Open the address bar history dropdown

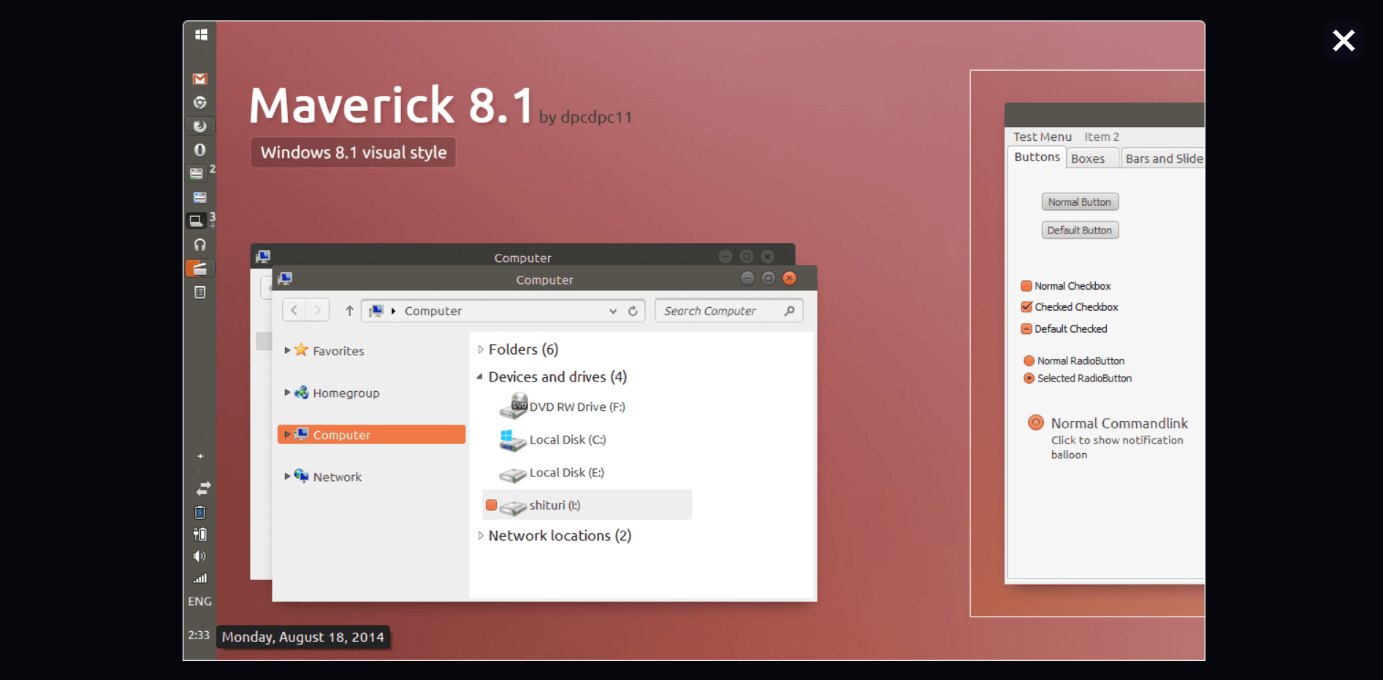coord(613,311)
